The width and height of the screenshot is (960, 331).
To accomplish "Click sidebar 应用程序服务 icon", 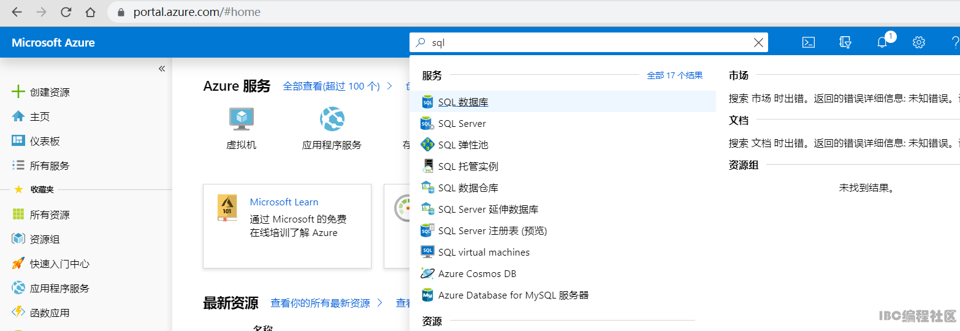I will (18, 288).
